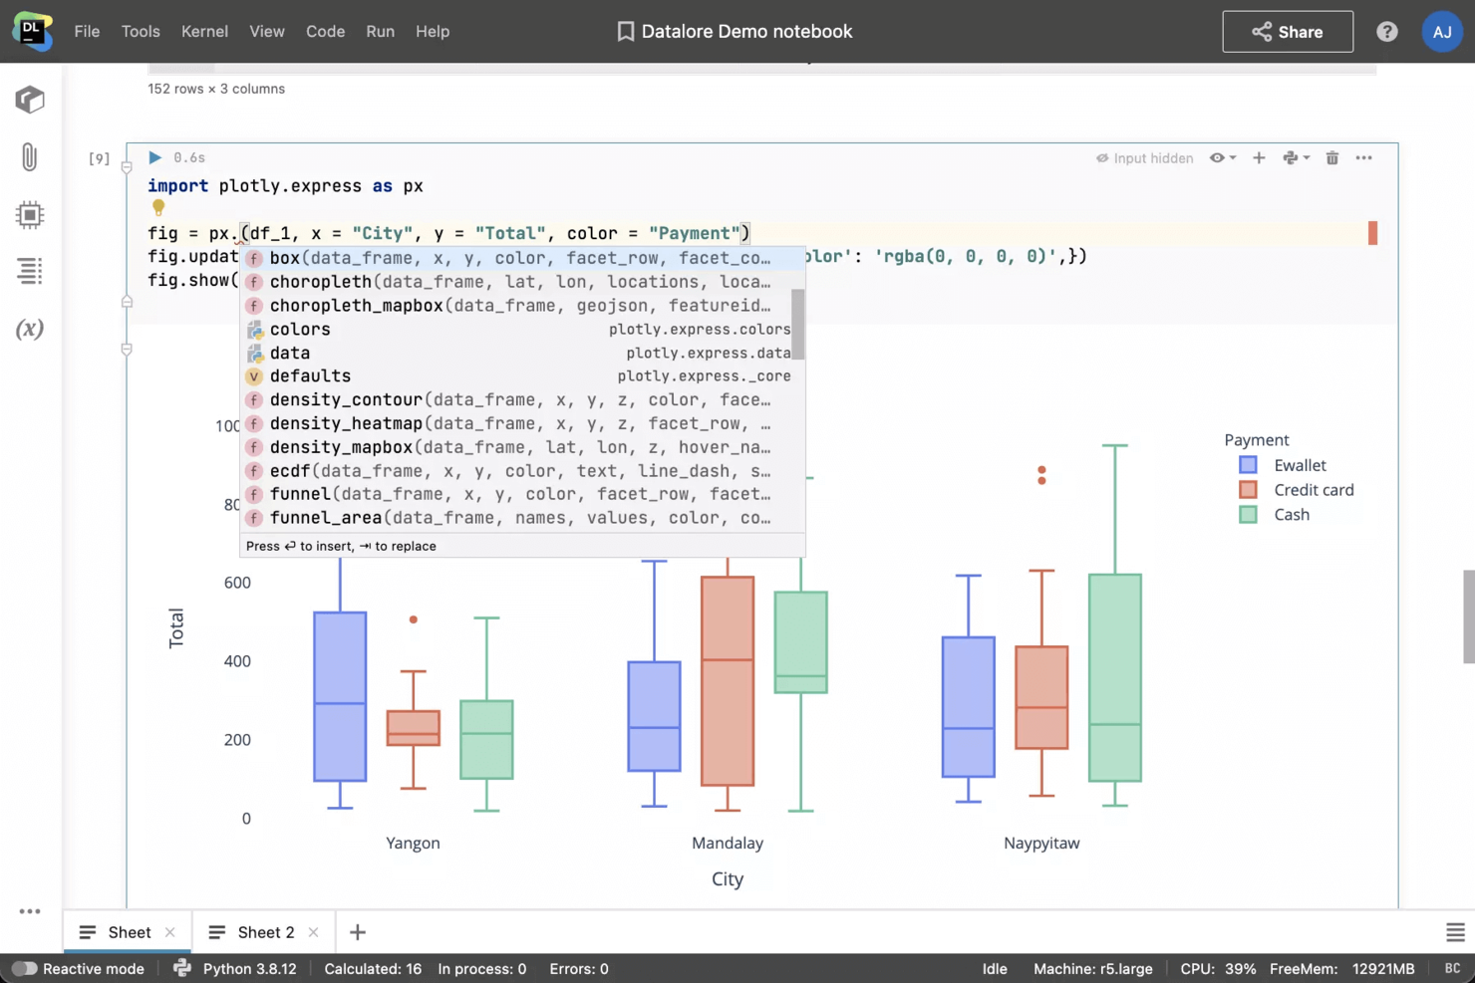Show the hidden cell input
The image size is (1475, 983).
1144,157
